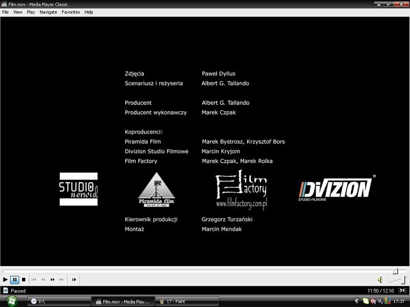Open the Help menu
The height and width of the screenshot is (307, 410).
pyautogui.click(x=89, y=12)
